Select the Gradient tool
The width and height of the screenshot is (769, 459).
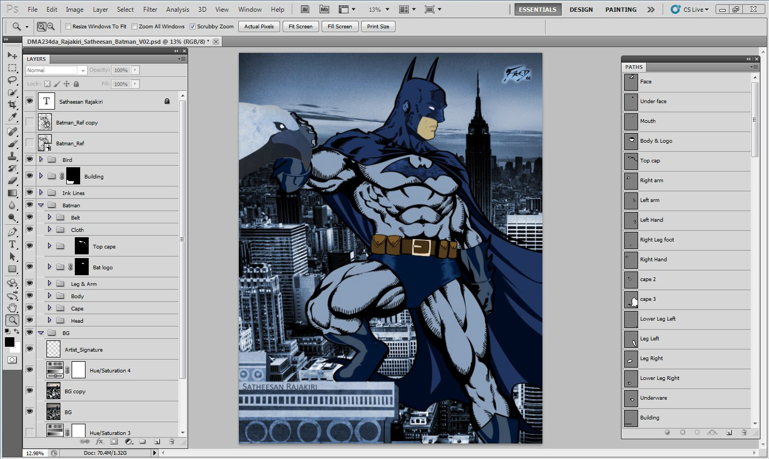[x=12, y=193]
